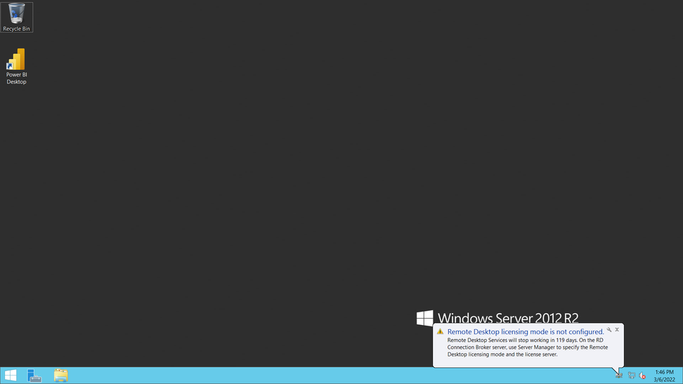The width and height of the screenshot is (683, 384).
Task: Click the muted volume tray icon
Action: click(642, 376)
